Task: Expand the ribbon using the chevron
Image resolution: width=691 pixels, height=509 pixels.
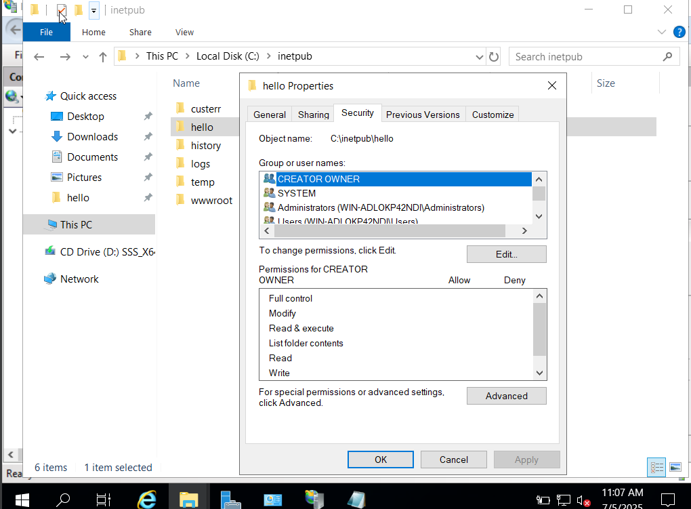Action: (x=662, y=32)
